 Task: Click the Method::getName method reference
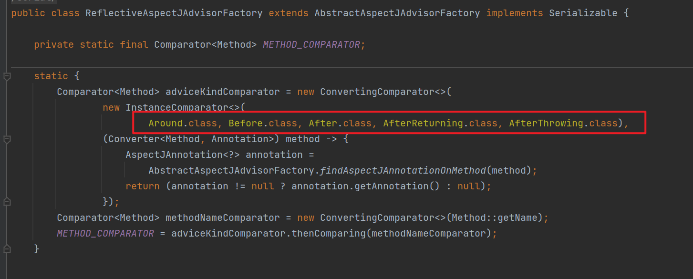click(x=494, y=217)
